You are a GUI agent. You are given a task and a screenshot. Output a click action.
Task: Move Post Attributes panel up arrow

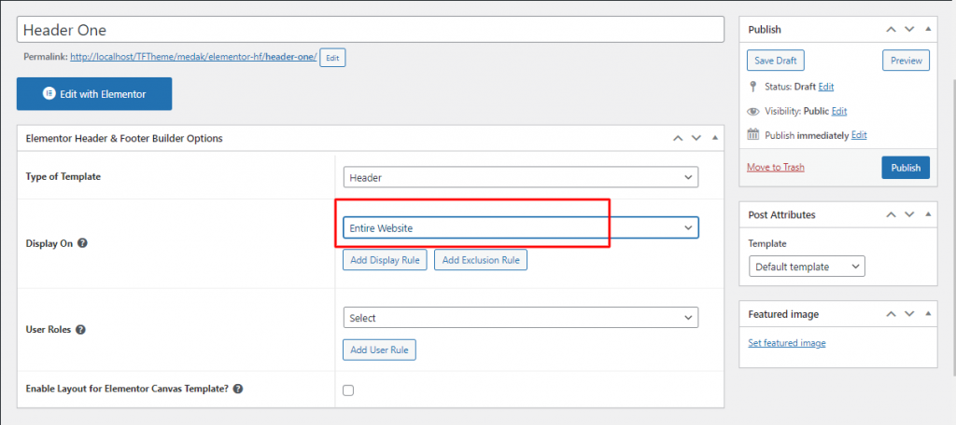pos(892,215)
